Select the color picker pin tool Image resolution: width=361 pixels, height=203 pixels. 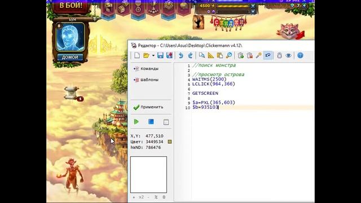coord(259,55)
